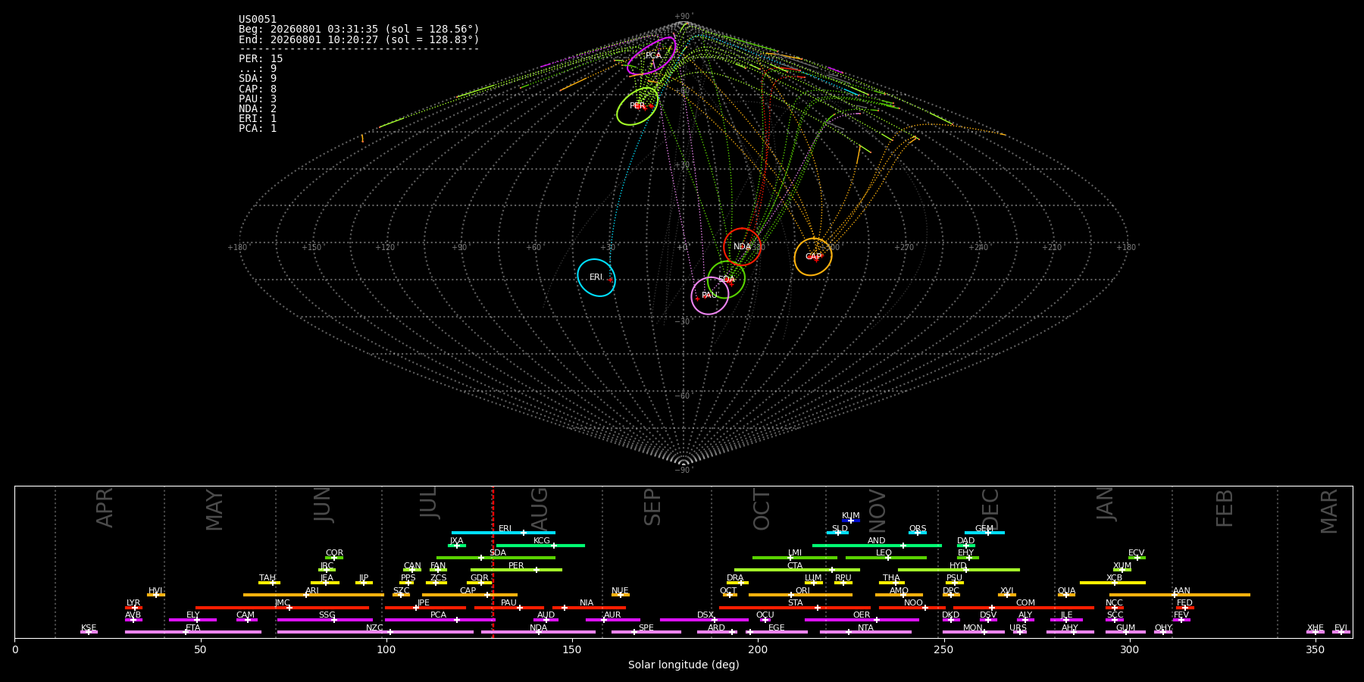Click the DEC month label
This screenshot has width=1364, height=682.
tap(990, 509)
